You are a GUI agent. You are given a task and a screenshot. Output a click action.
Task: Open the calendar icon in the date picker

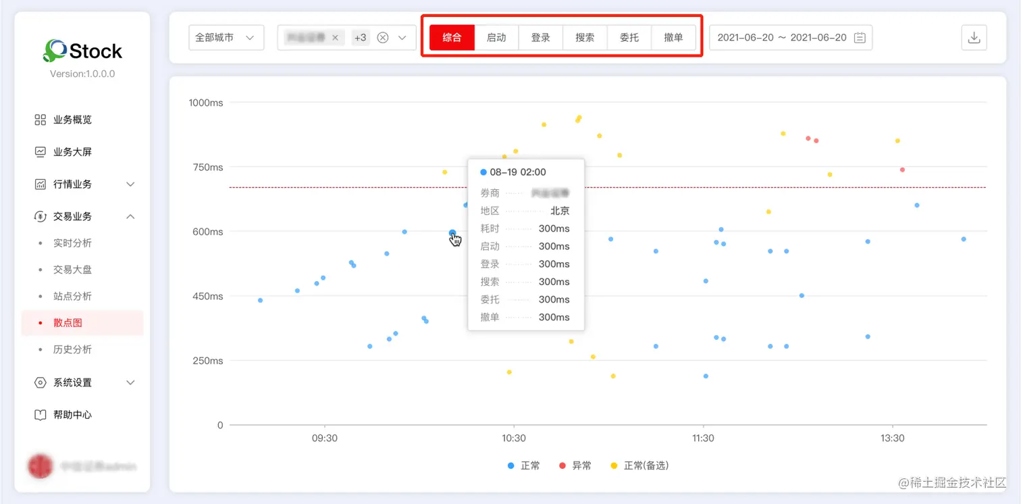coord(859,38)
